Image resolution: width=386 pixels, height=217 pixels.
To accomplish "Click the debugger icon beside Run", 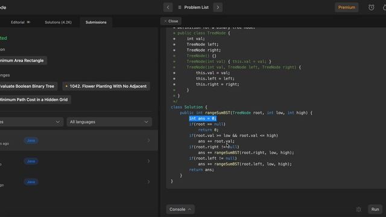I will [358, 209].
